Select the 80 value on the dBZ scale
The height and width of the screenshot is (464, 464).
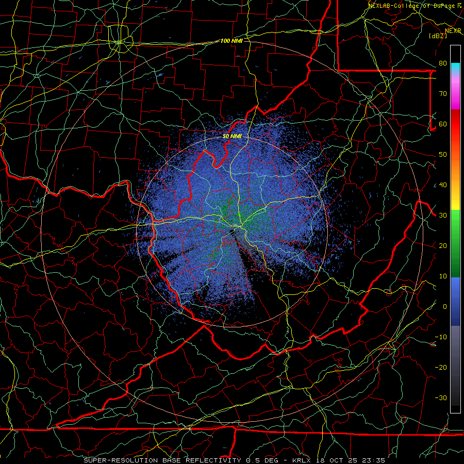[443, 63]
